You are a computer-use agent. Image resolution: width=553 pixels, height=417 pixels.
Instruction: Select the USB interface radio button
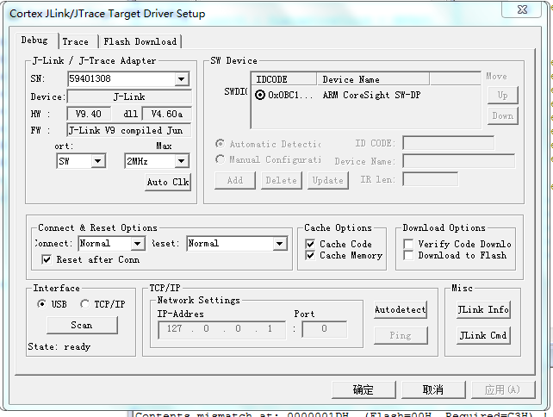click(41, 304)
